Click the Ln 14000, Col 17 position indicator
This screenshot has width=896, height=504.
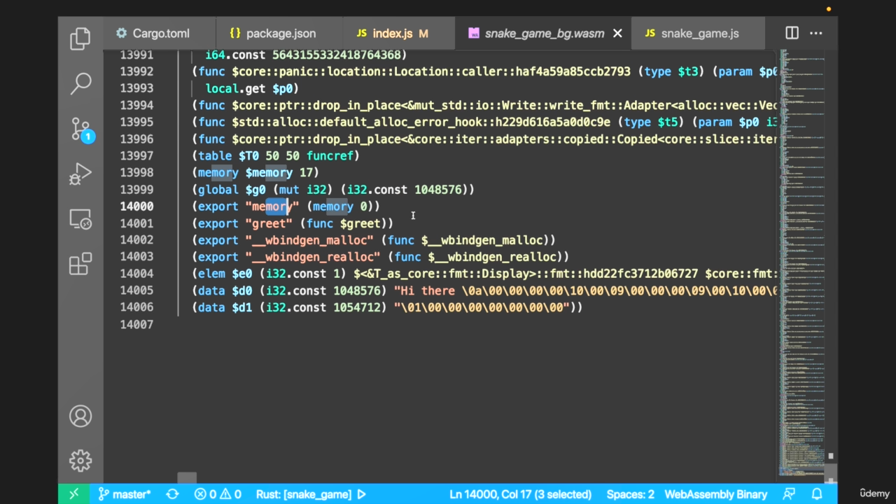(520, 494)
